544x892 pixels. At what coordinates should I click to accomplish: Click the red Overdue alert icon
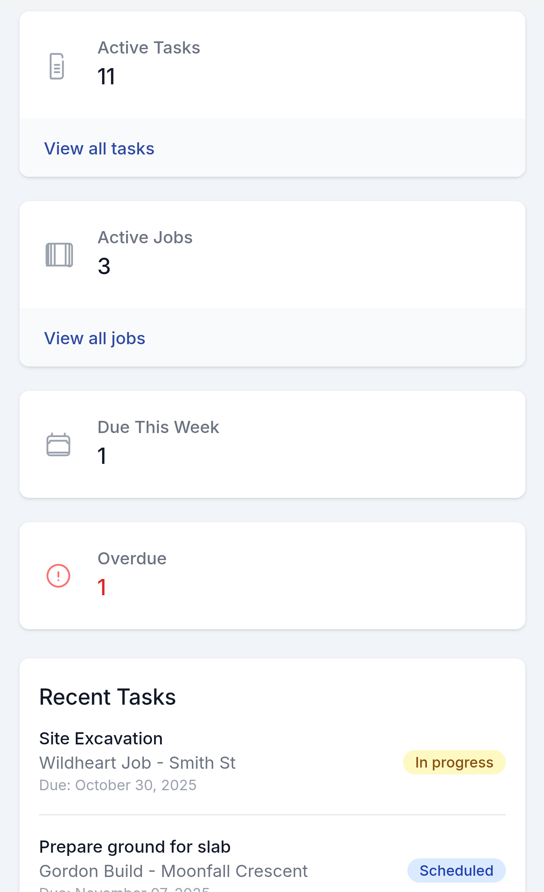(58, 575)
